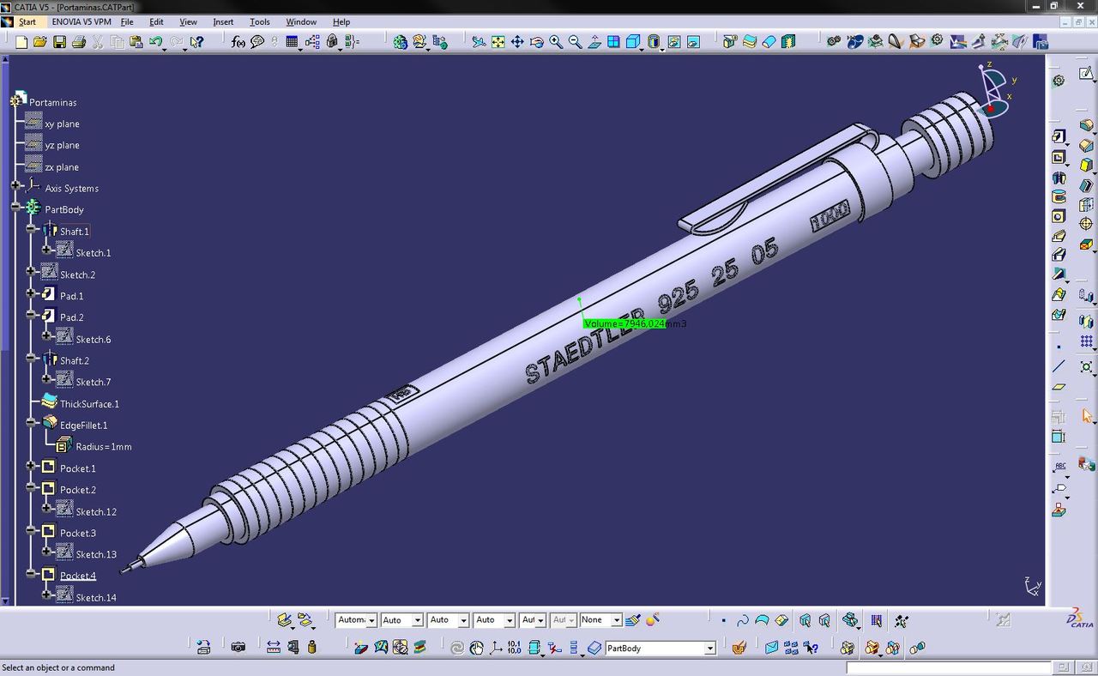Image resolution: width=1098 pixels, height=676 pixels.
Task: Click the Fit All In icon
Action: [498, 41]
